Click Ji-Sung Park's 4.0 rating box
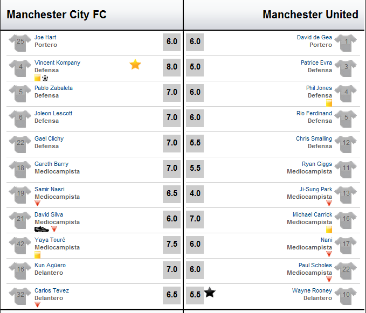This screenshot has height=313, width=366. click(195, 194)
